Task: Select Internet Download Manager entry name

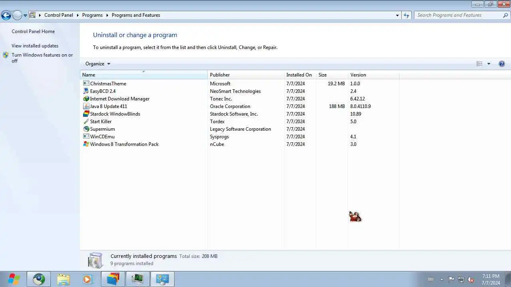Action: tap(120, 99)
